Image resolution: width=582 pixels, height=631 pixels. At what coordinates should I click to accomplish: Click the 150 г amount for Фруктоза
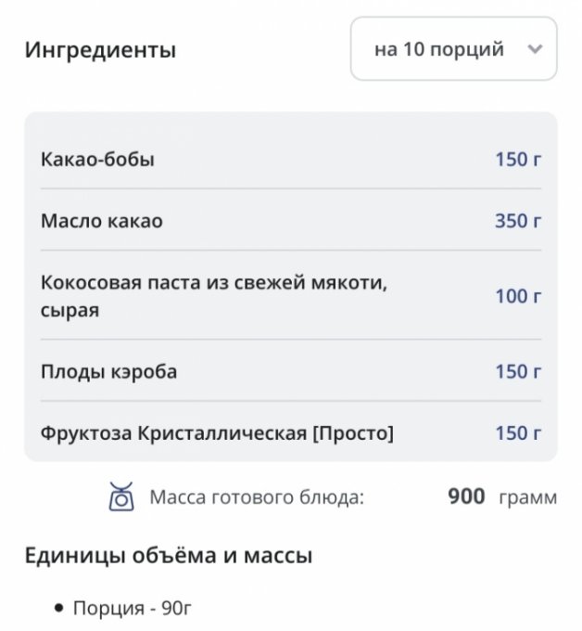point(518,433)
